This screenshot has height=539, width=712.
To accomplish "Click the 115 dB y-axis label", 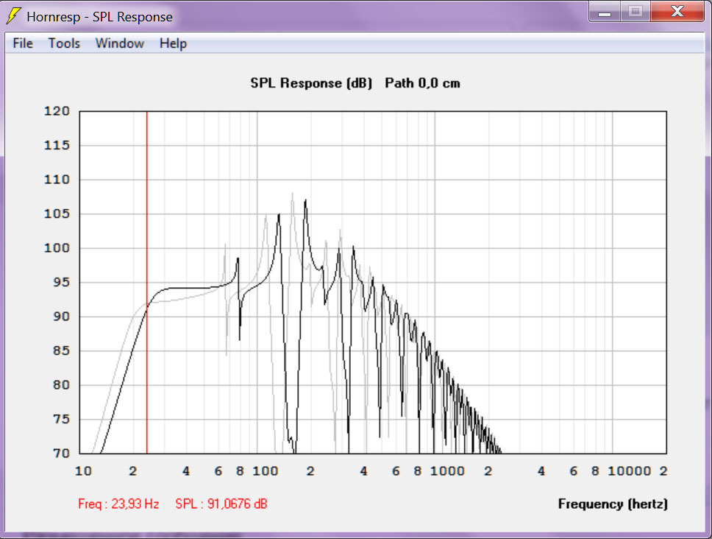I will 57,145.
